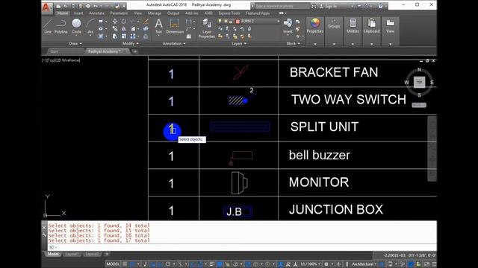Click the red layer color swatch
Screen dimensions: 478x268
[238, 22]
